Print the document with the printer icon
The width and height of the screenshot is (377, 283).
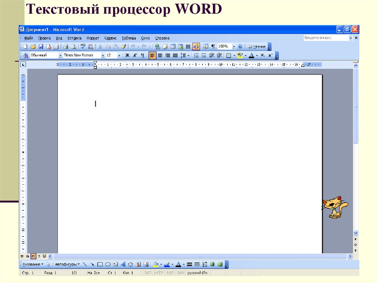[x=66, y=46]
